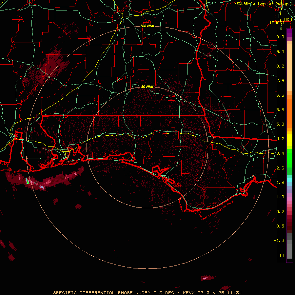Click the 4.2 color scale value

280,139
